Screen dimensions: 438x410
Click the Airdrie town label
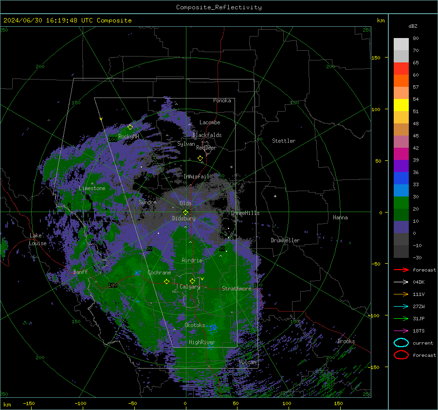coord(192,260)
